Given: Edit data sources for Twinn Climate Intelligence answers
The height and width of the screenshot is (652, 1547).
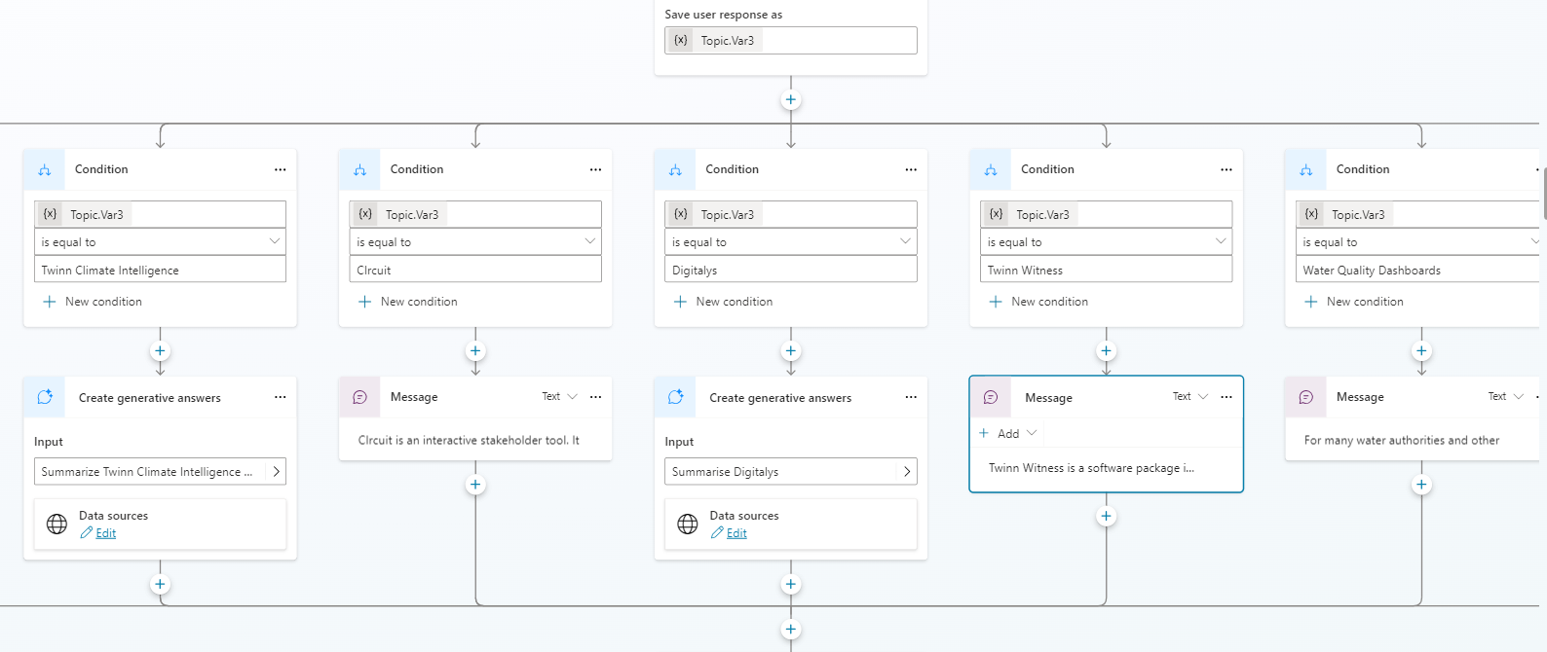Looking at the screenshot, I should [x=105, y=533].
